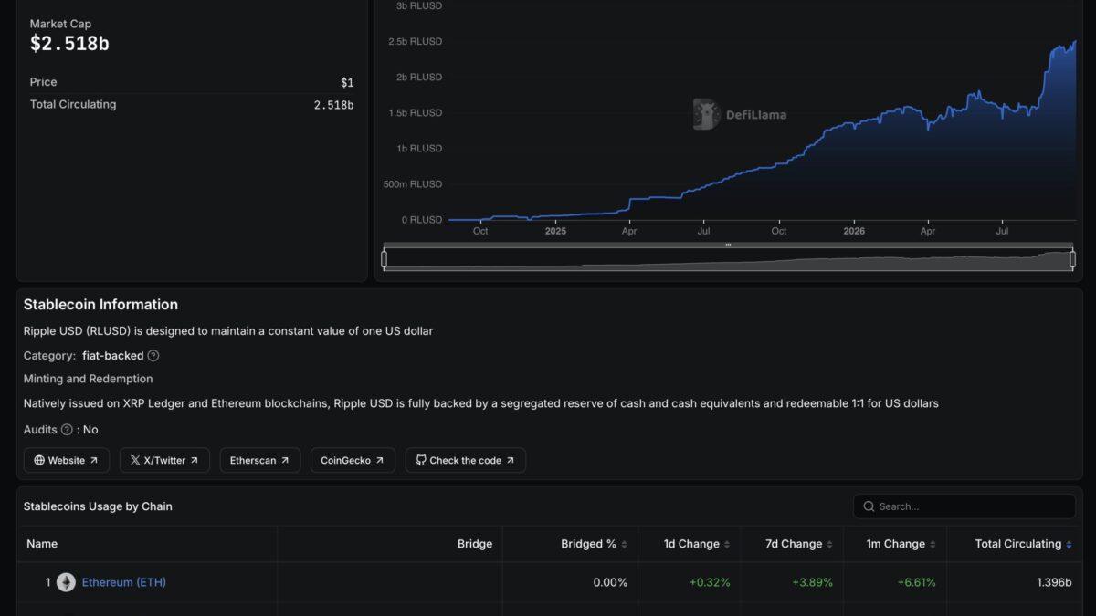
Task: Sort table by Total Circulating column
Action: pos(1023,544)
